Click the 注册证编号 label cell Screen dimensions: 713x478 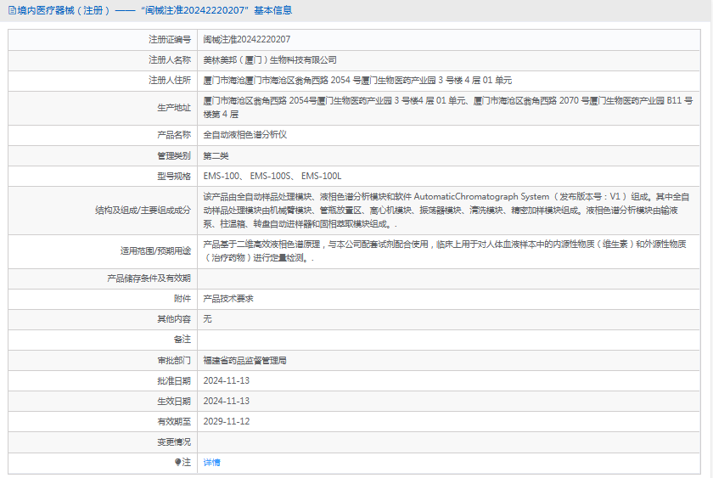(x=103, y=40)
